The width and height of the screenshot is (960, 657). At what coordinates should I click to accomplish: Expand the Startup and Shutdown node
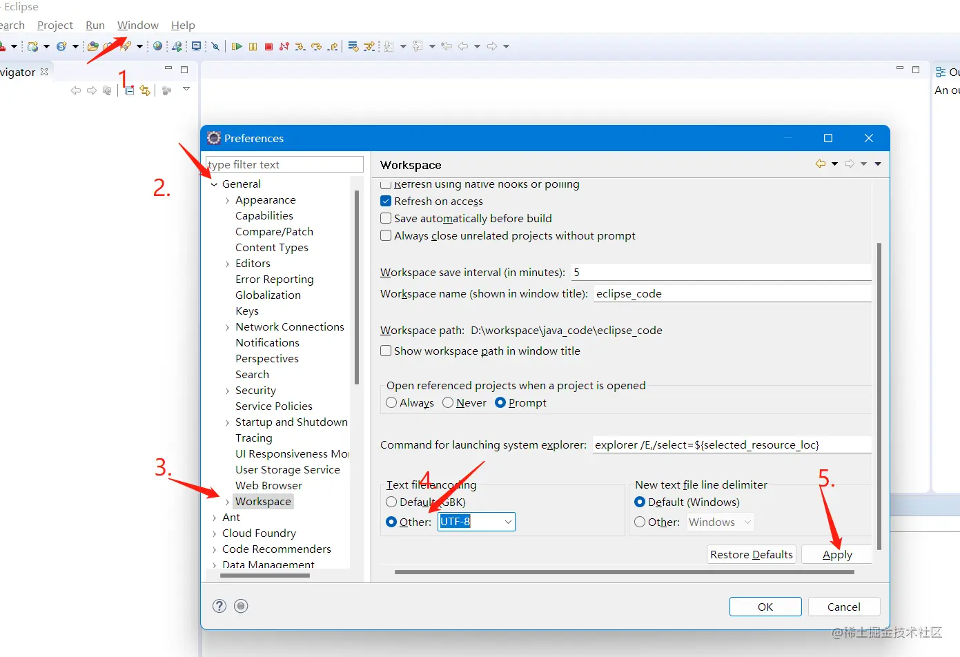click(x=227, y=422)
